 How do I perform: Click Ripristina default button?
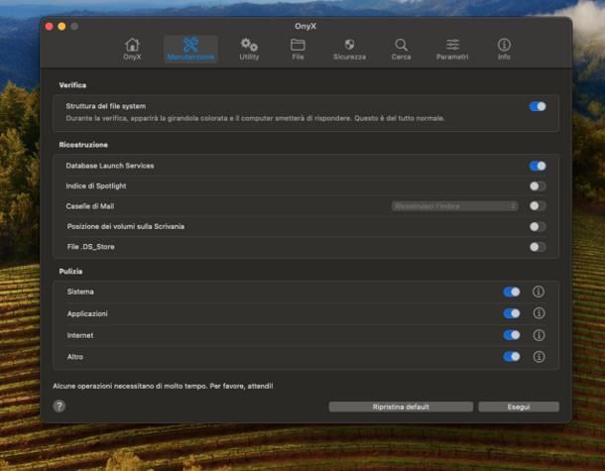401,407
